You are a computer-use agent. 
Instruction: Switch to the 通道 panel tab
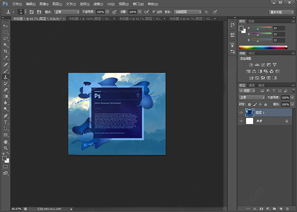[x=251, y=85]
